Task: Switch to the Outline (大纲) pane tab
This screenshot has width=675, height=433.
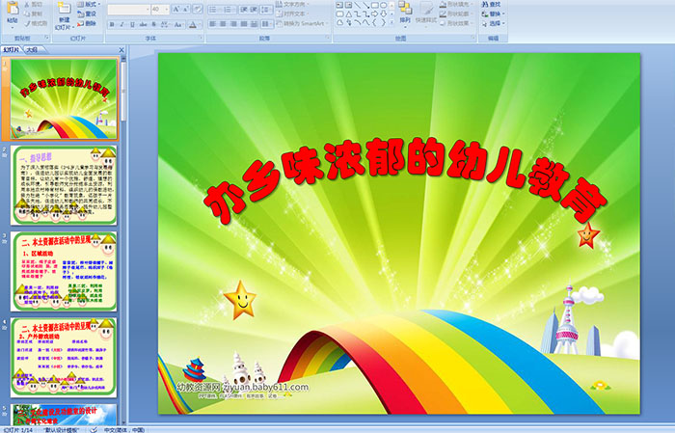Action: pos(32,50)
